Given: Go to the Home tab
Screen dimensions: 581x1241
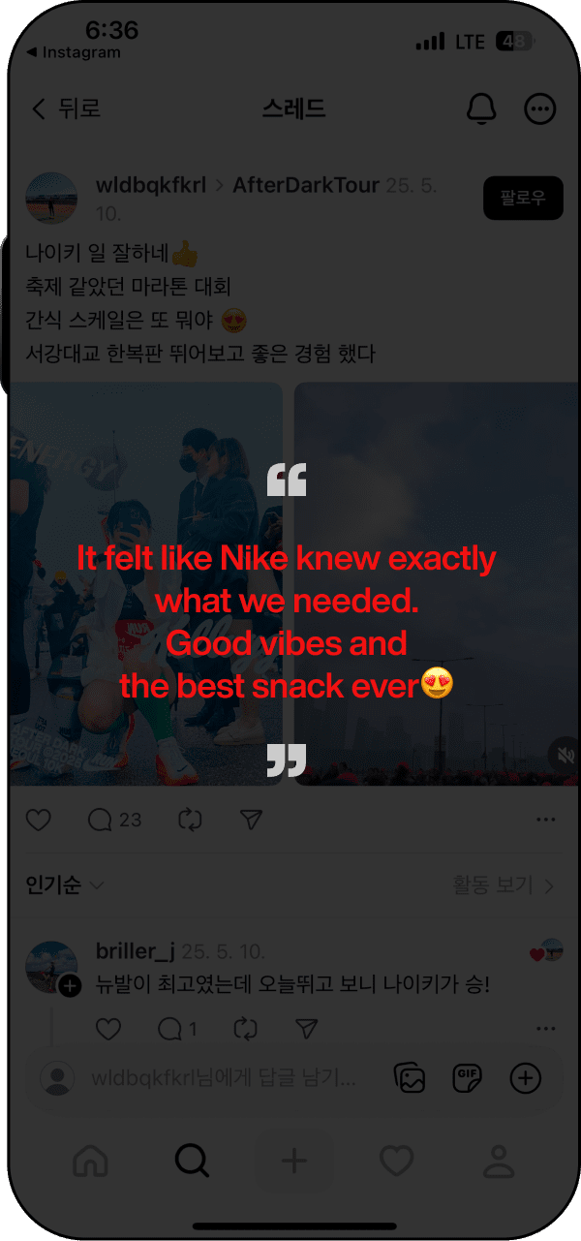Looking at the screenshot, I should 91,1160.
